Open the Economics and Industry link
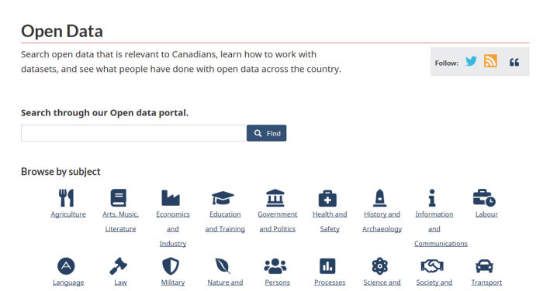This screenshot has height=291, width=543. tap(173, 229)
